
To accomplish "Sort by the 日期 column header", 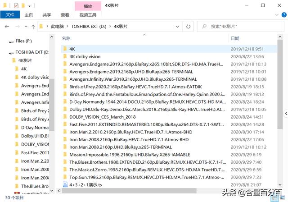I will tap(235, 38).
